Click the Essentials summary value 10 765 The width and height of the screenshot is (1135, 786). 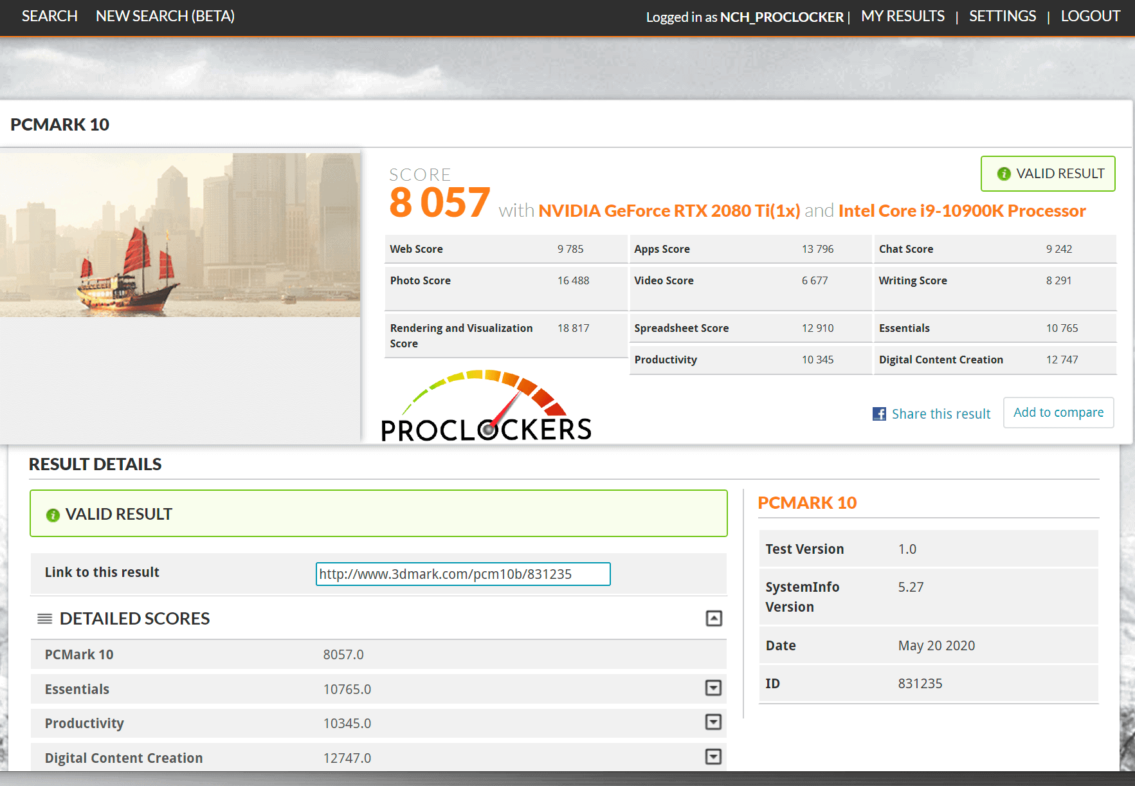click(1062, 328)
